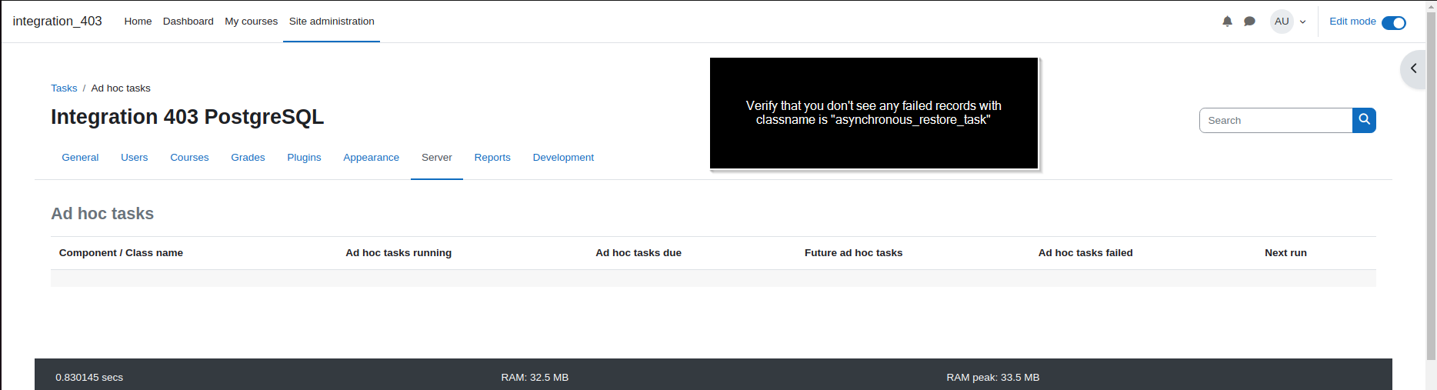Viewport: 1437px width, 390px height.
Task: Follow the Tasks breadcrumb link
Action: (x=64, y=88)
